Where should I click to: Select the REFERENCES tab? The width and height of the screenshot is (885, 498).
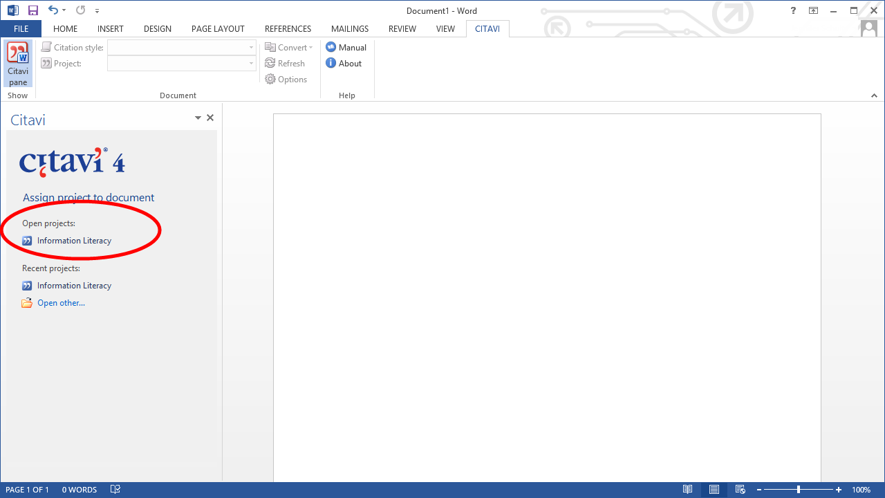click(x=288, y=28)
